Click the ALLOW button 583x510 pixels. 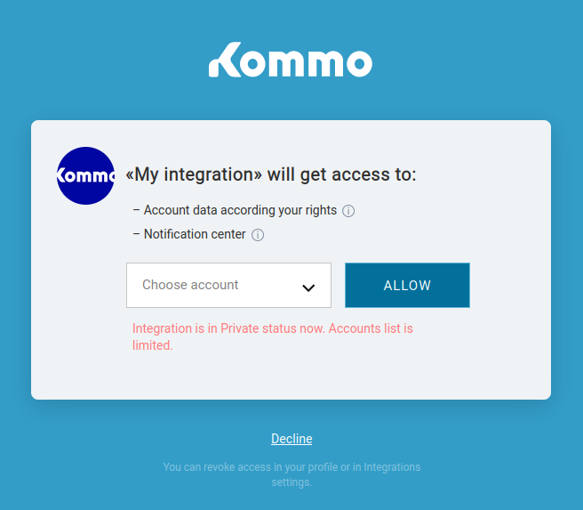pos(407,285)
